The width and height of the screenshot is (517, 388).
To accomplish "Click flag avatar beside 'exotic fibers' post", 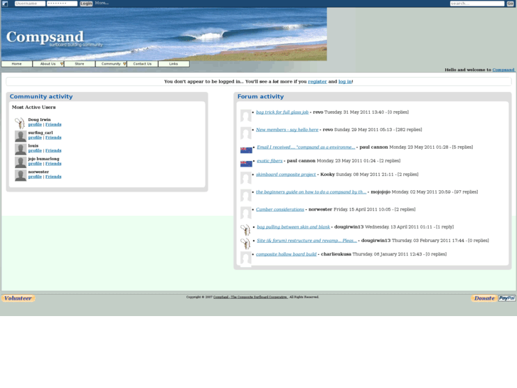I will click(246, 164).
